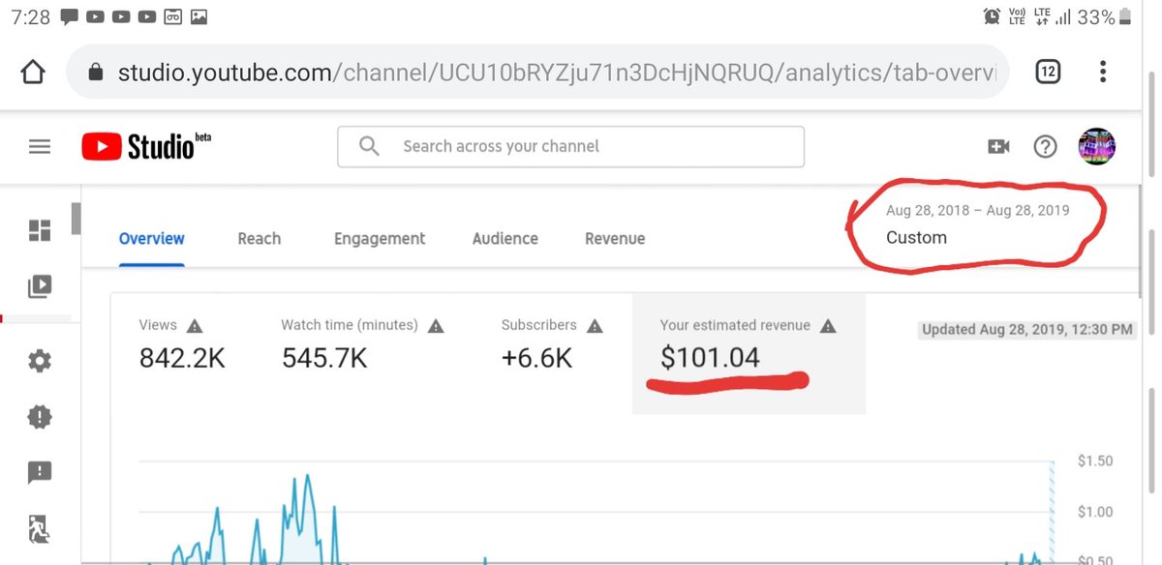Click the $101.04 revenue value
Screen dimensions: 1162x565
pyautogui.click(x=710, y=358)
